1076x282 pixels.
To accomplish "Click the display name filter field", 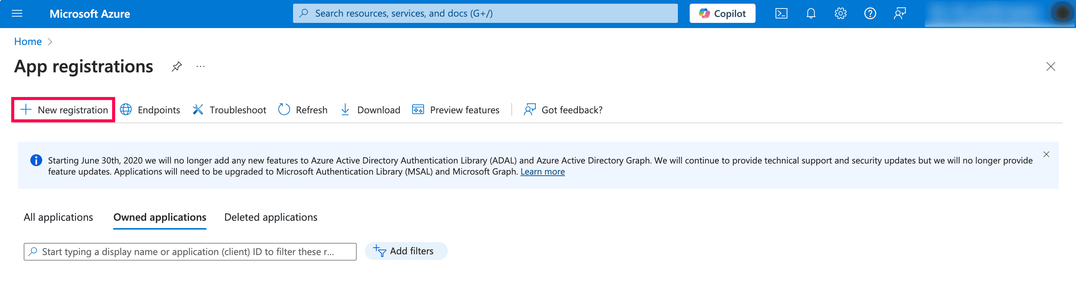I will [190, 252].
